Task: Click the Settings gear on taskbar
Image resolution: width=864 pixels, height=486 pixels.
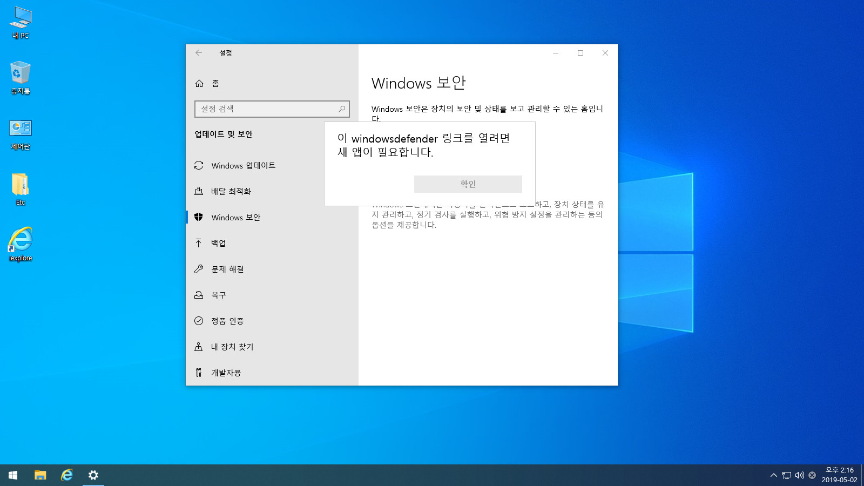Action: [93, 475]
